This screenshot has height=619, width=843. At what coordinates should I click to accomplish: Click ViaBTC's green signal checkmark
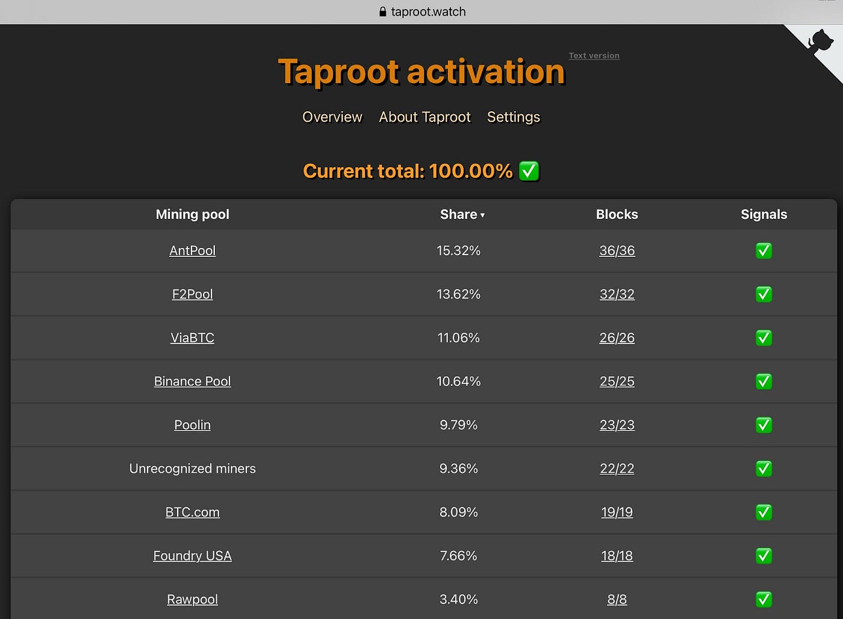point(764,337)
